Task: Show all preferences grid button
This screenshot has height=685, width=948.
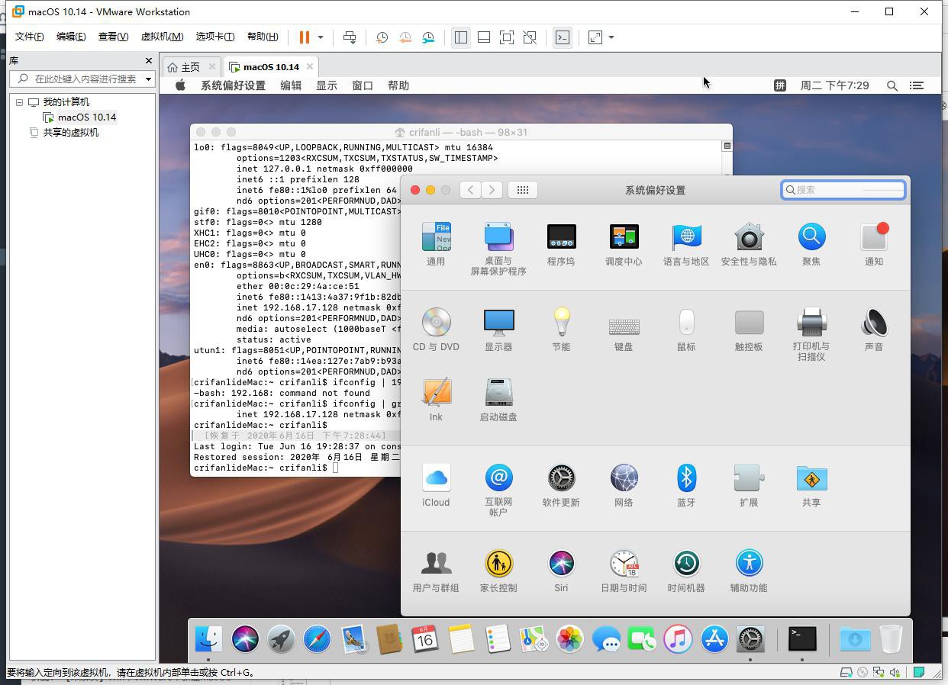Action: click(x=523, y=190)
